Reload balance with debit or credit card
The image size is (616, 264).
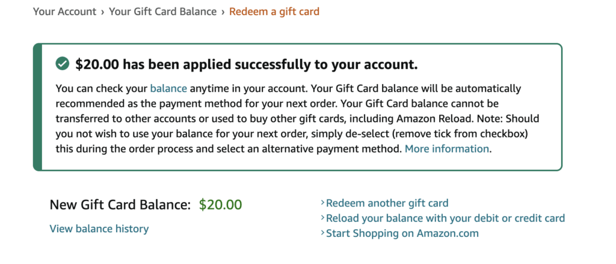point(445,218)
